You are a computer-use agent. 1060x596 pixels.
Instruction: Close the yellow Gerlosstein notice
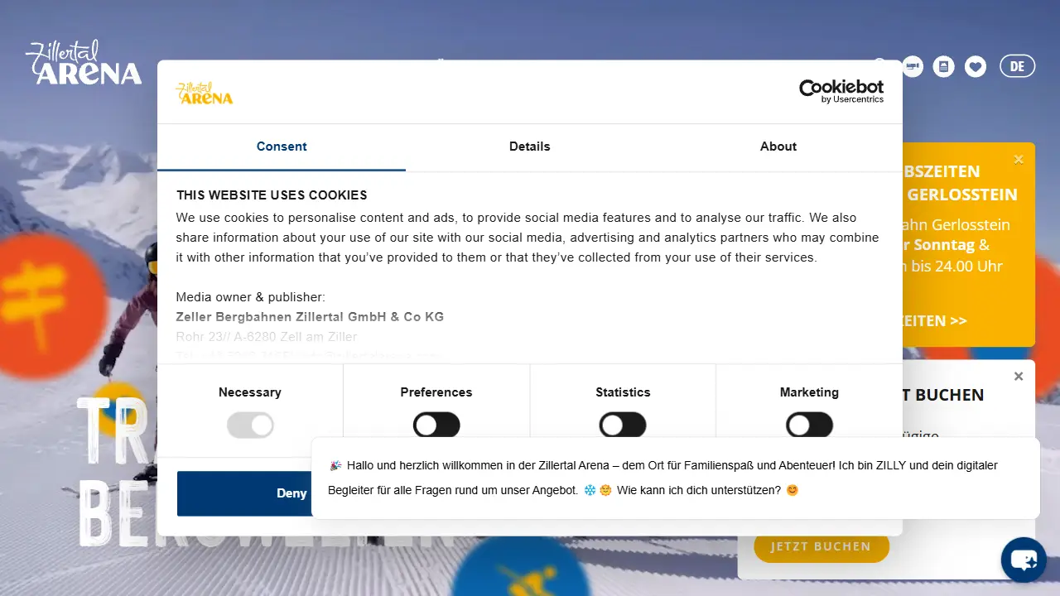point(1019,160)
